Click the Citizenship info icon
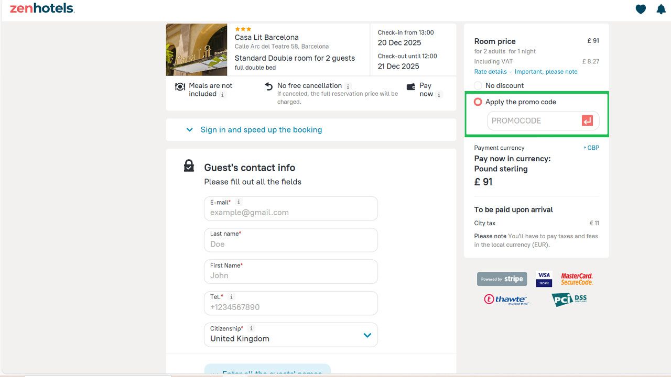671x377 pixels. click(x=251, y=328)
